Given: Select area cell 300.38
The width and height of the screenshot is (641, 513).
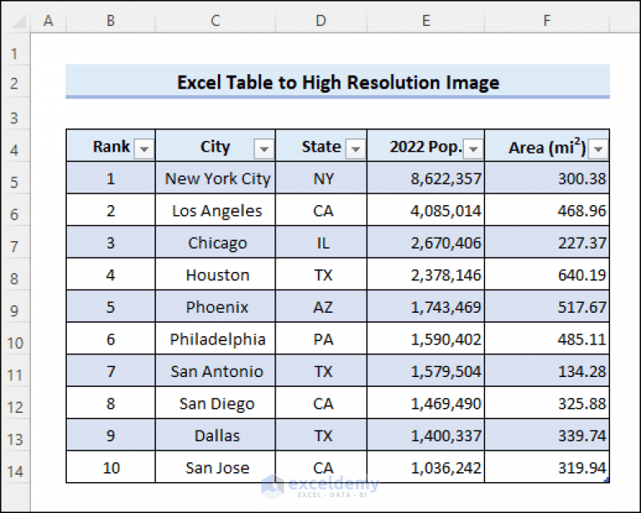Looking at the screenshot, I should (547, 178).
